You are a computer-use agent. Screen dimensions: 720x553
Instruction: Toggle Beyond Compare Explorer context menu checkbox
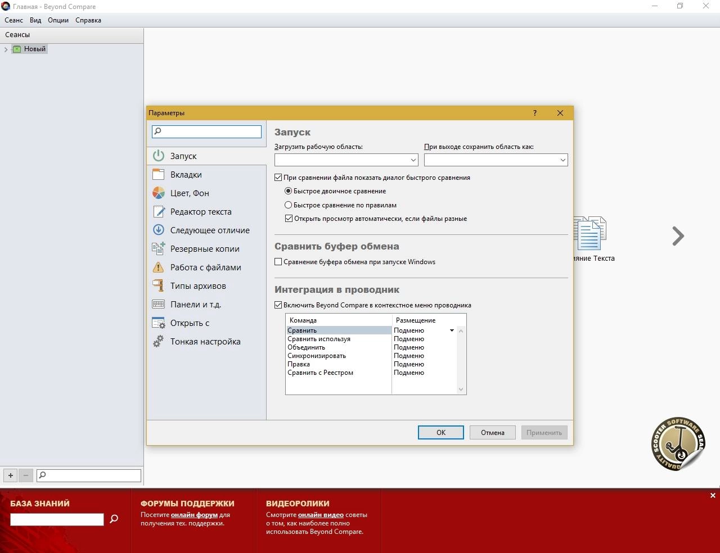pyautogui.click(x=278, y=305)
